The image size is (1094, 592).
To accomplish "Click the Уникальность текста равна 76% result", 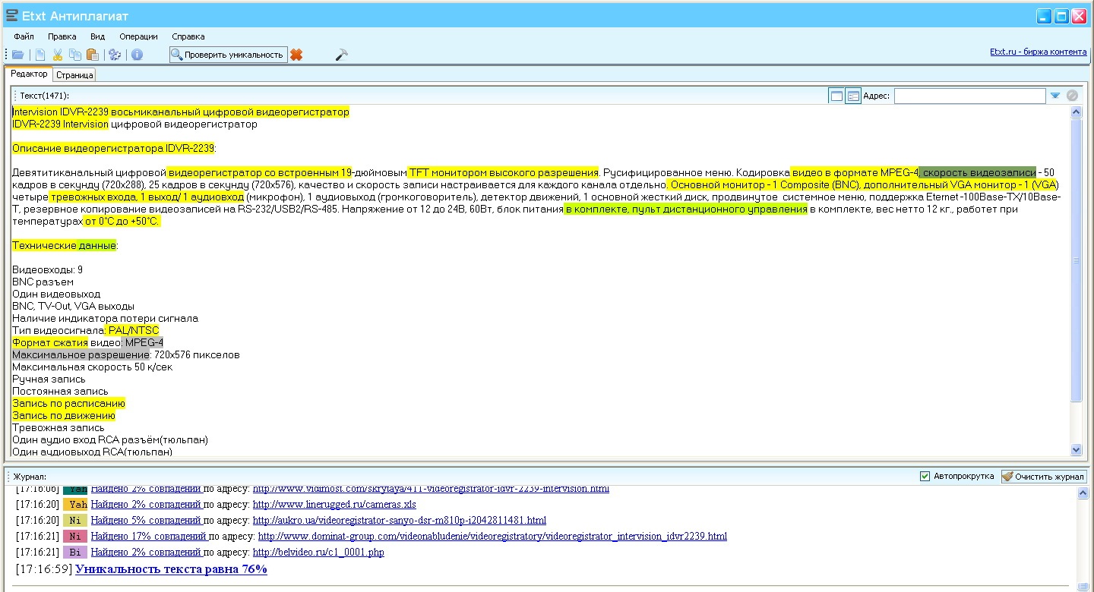I will [x=171, y=569].
